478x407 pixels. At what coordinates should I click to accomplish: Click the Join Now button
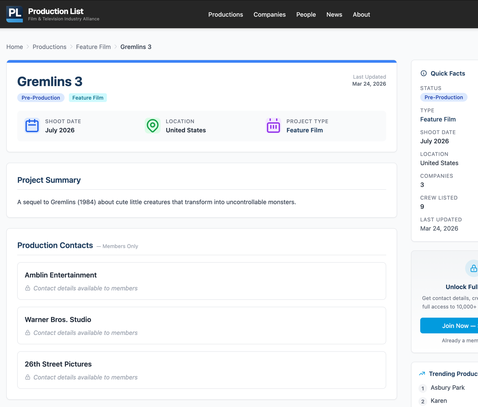(x=449, y=326)
